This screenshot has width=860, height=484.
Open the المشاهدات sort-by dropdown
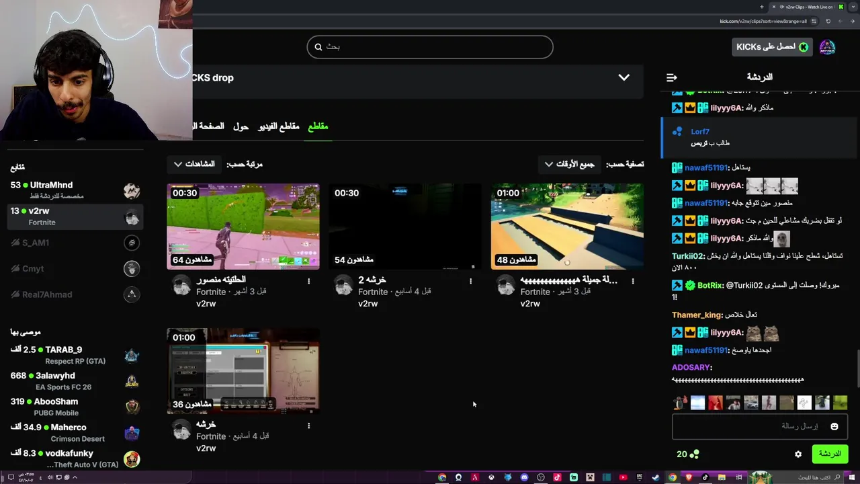pyautogui.click(x=195, y=164)
